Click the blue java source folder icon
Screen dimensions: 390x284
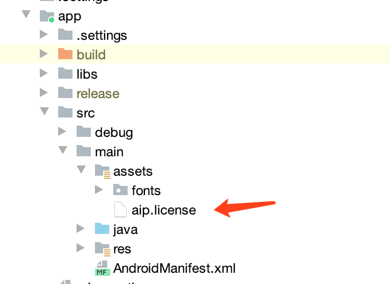click(102, 228)
